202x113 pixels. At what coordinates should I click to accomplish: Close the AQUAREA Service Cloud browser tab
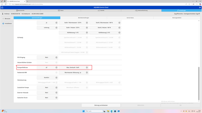pos(25,1)
